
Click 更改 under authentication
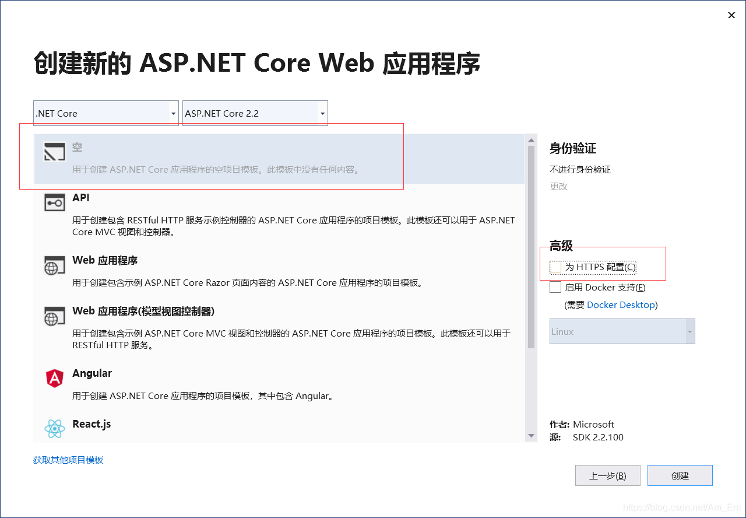click(x=558, y=186)
